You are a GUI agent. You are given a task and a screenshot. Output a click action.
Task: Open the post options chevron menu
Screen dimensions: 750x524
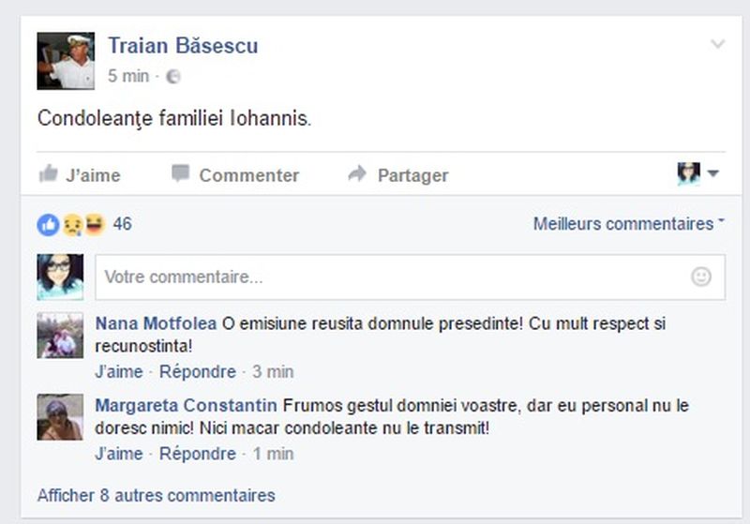pos(718,44)
